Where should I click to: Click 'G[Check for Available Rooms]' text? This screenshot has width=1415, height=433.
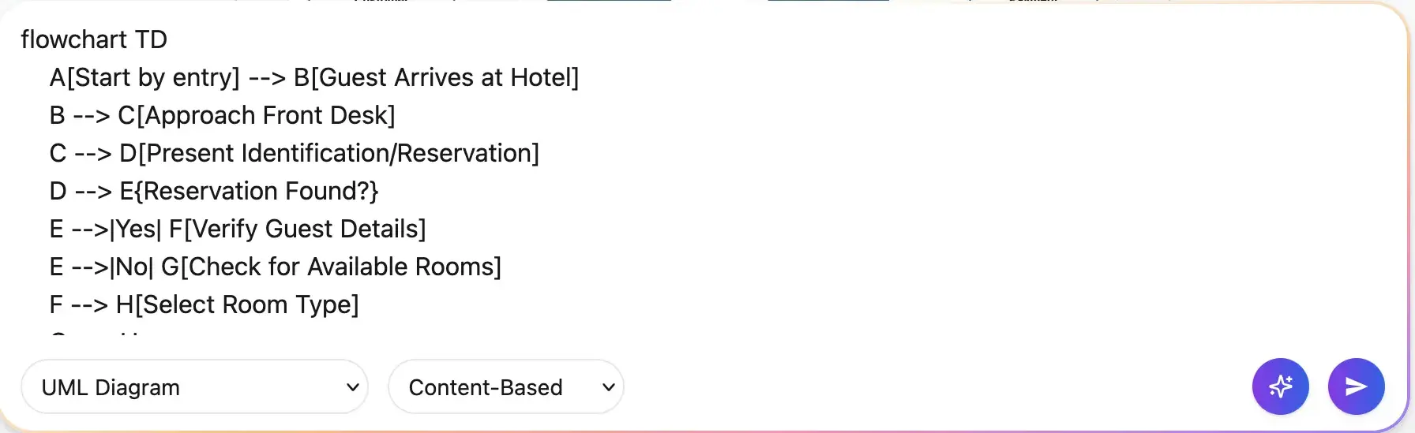331,267
